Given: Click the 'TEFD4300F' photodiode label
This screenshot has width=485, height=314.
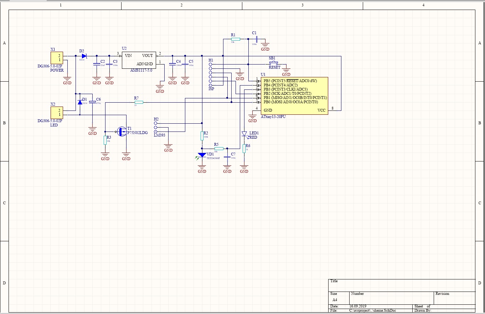Looking at the screenshot, I should pos(214,158).
